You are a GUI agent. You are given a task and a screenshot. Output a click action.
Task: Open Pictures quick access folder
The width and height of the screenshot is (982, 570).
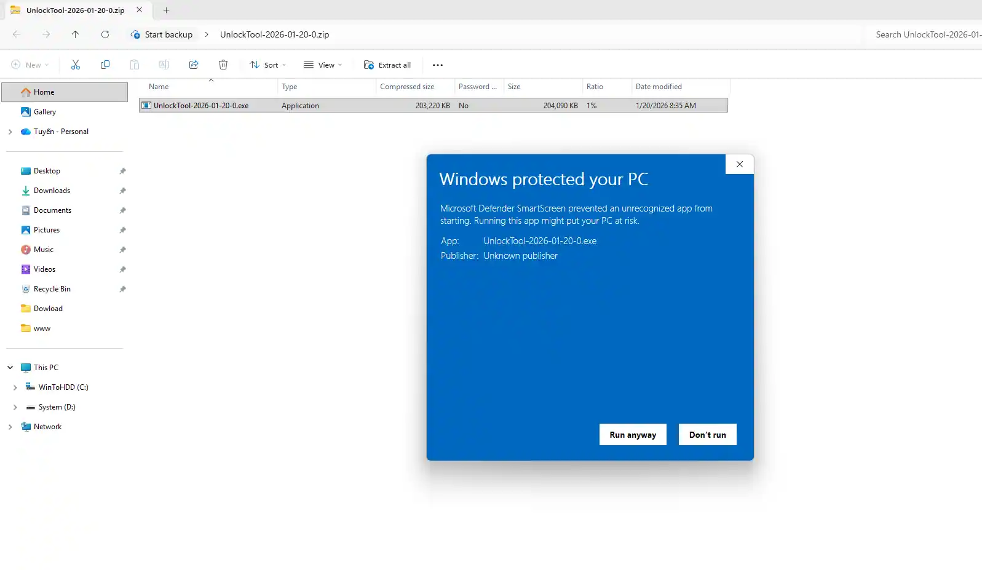pyautogui.click(x=47, y=230)
